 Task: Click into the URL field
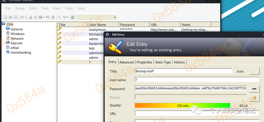[x=197, y=114]
